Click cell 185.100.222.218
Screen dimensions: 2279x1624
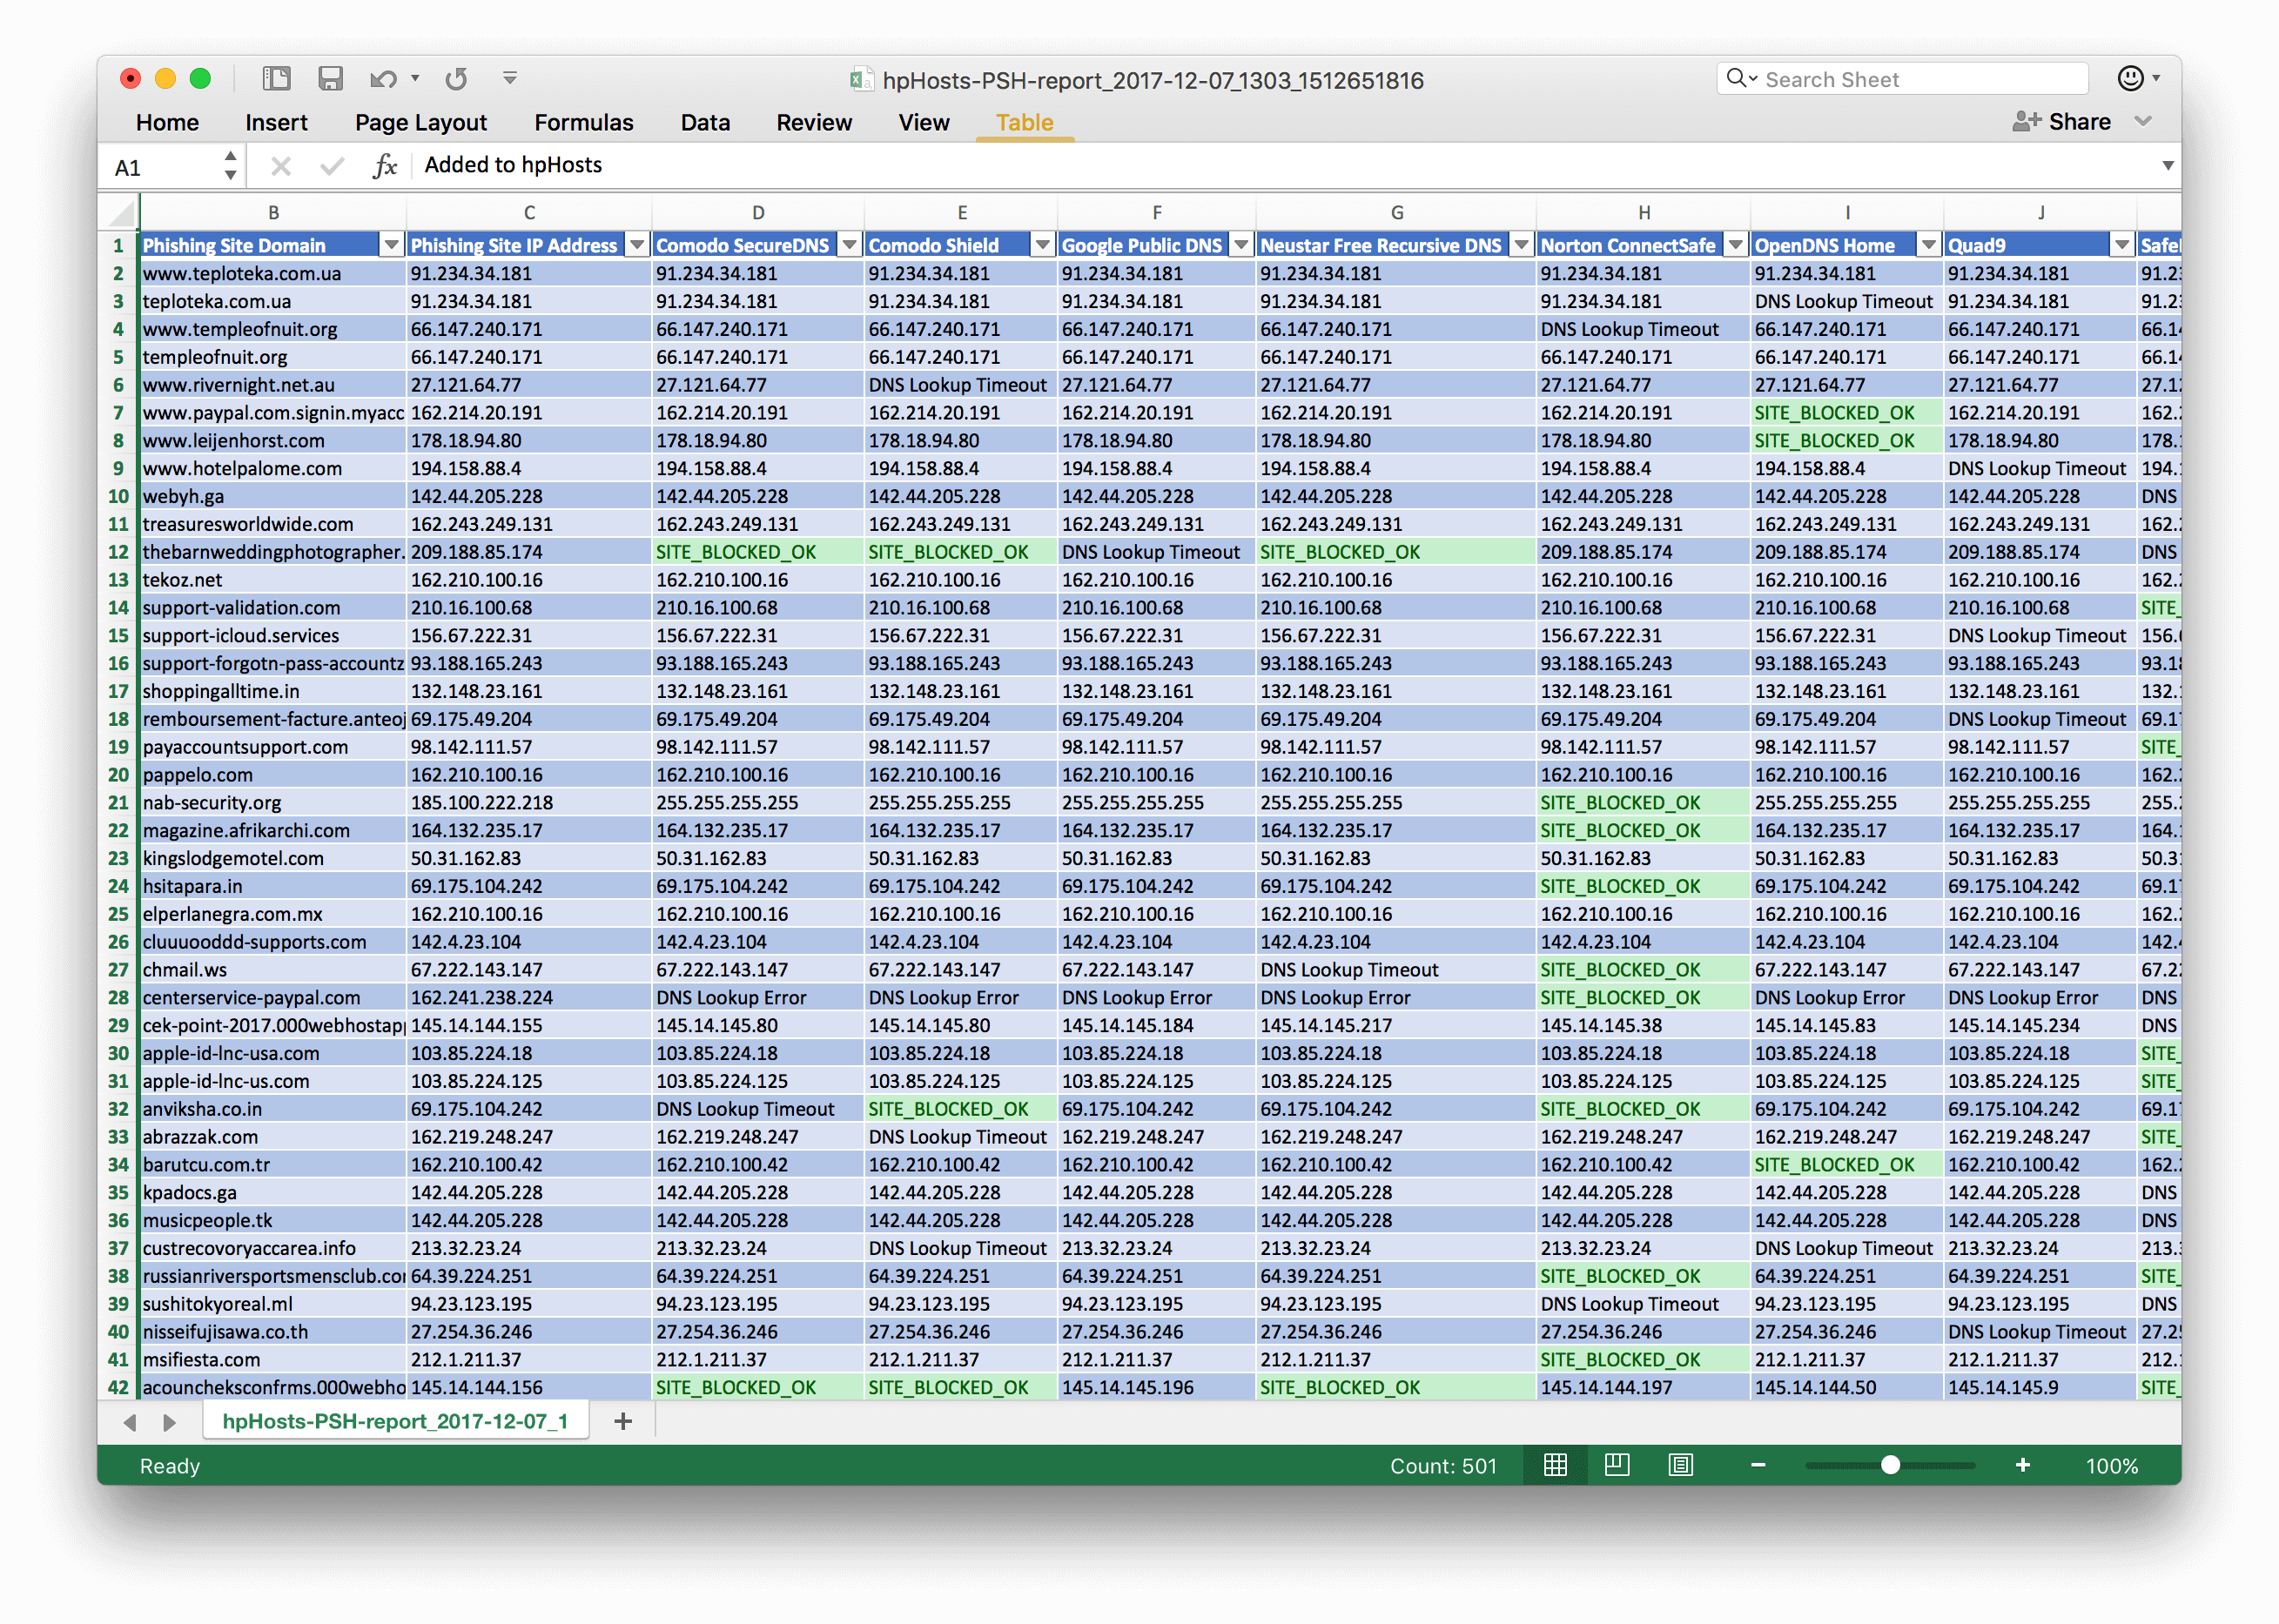click(x=529, y=803)
